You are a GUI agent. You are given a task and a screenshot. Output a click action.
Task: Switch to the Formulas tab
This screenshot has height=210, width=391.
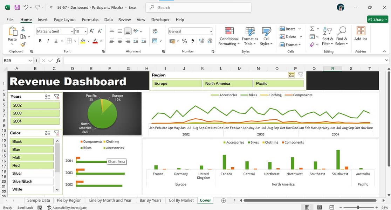[x=90, y=20]
